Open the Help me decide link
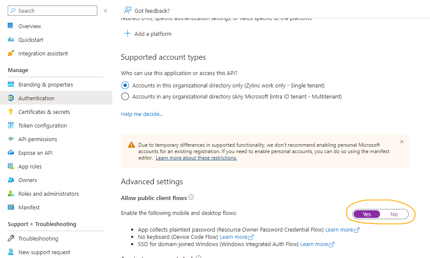This screenshot has width=430, height=258. point(142,114)
